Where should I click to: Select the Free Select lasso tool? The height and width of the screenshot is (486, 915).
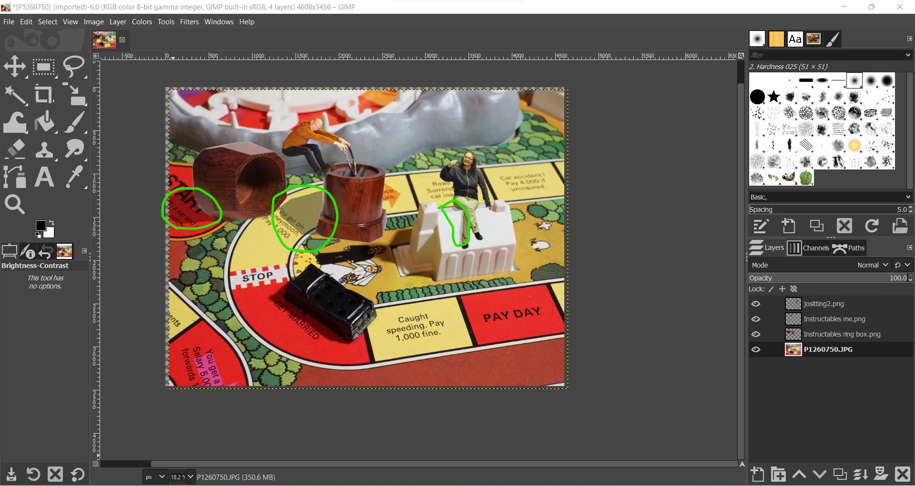click(74, 66)
